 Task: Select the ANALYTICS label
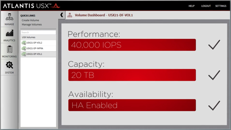pyautogui.click(x=9, y=40)
